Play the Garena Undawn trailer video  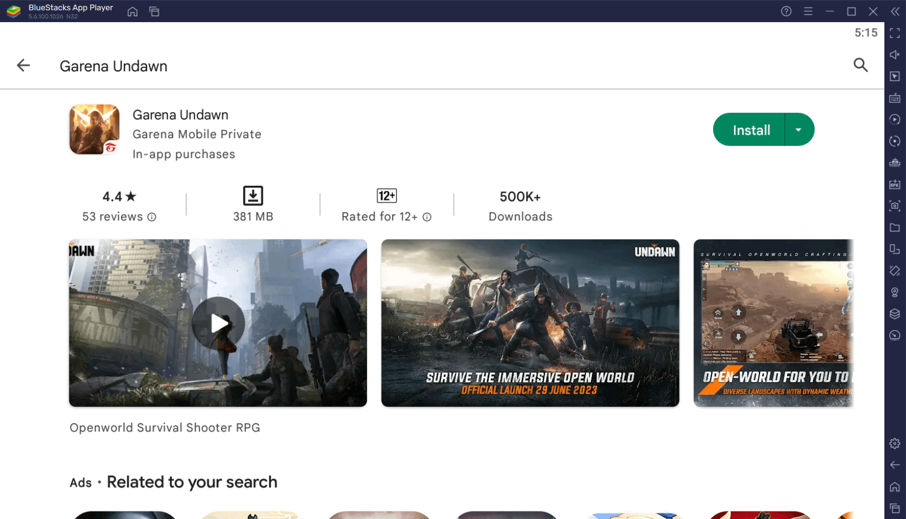[x=218, y=323]
